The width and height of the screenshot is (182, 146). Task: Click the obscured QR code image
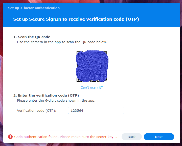click(x=92, y=67)
